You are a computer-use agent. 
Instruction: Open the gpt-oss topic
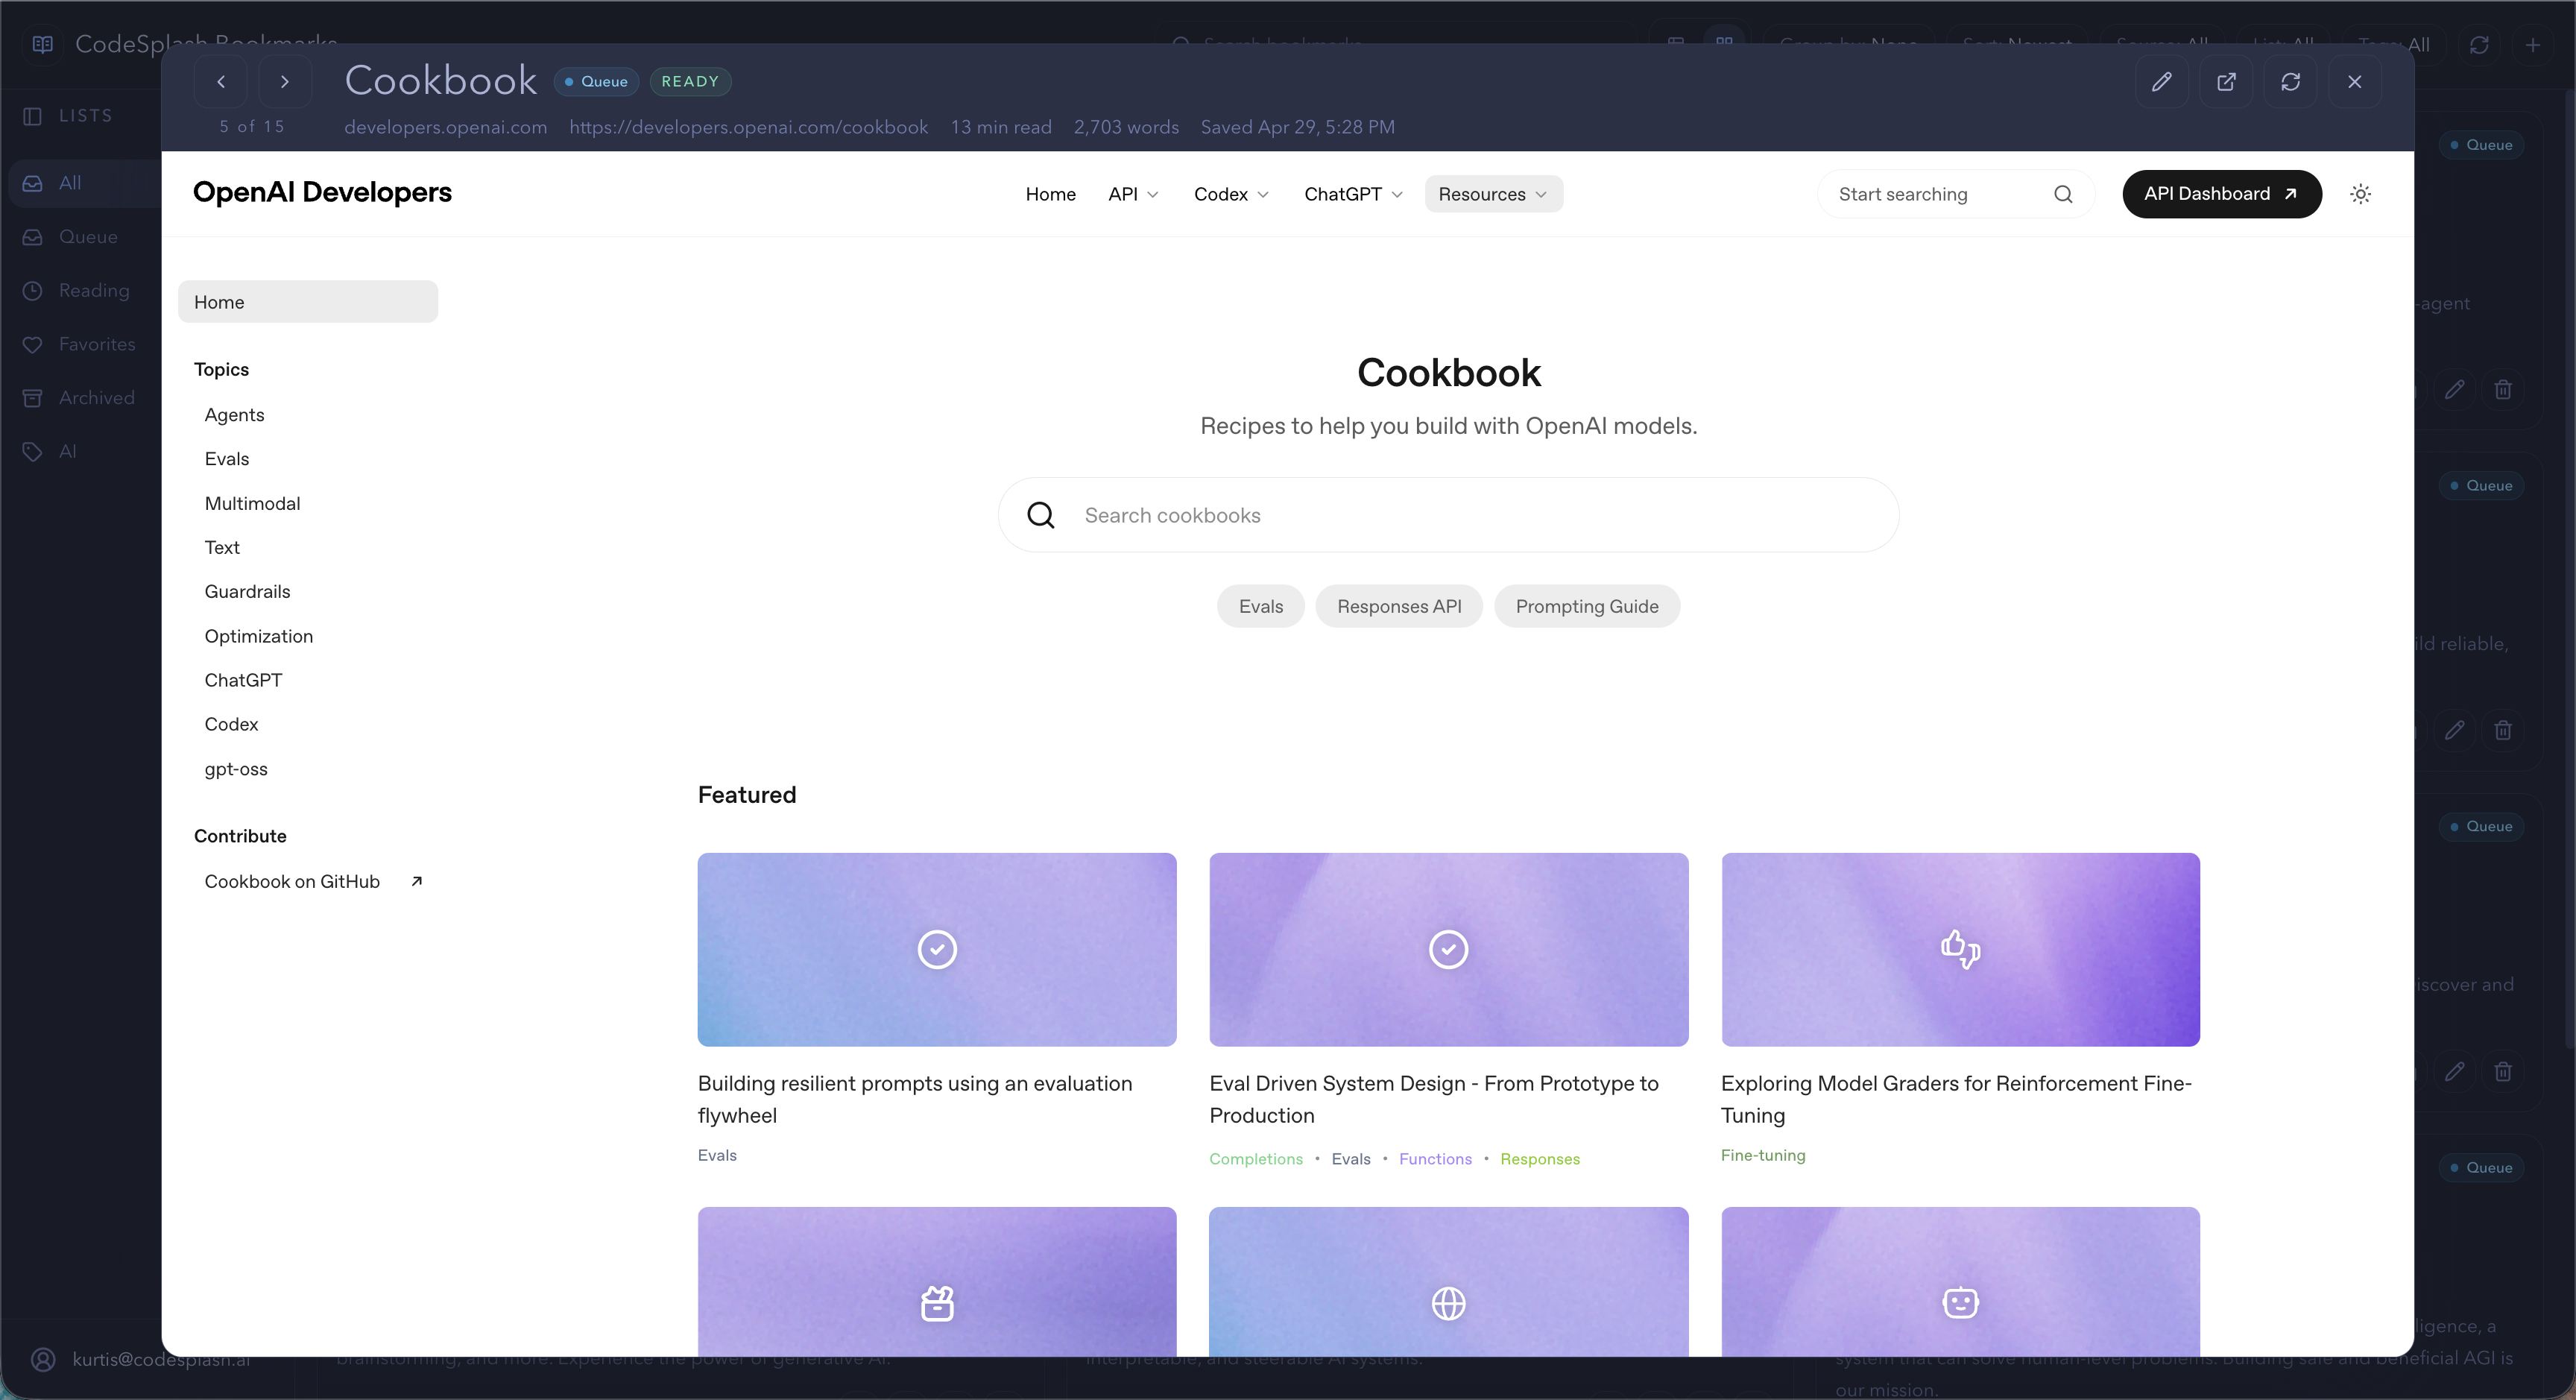click(236, 769)
